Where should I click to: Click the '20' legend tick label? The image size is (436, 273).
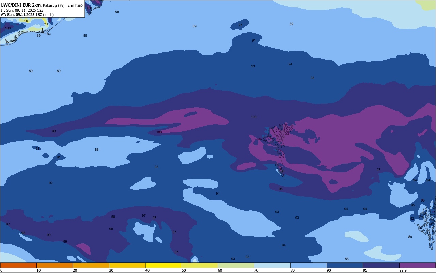point(75,270)
